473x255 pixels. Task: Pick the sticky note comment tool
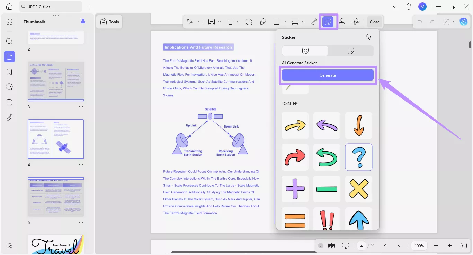coord(249,22)
